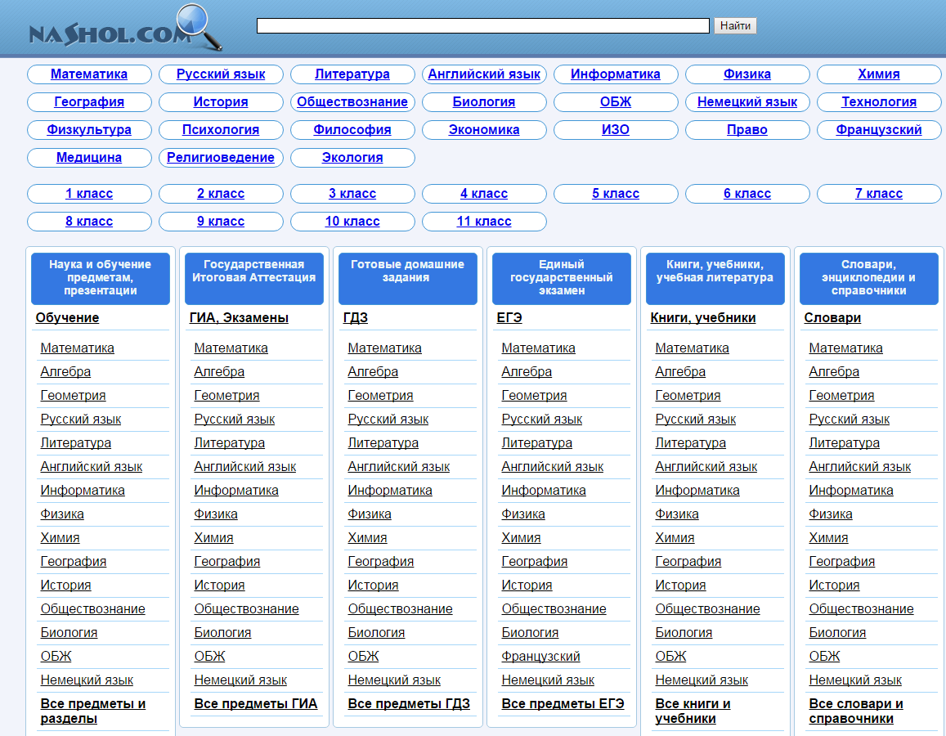Open the Литература subject pill at top
The width and height of the screenshot is (946, 736).
pyautogui.click(x=352, y=74)
